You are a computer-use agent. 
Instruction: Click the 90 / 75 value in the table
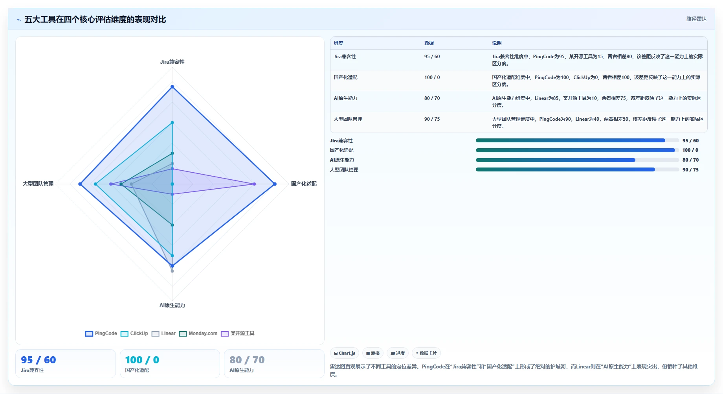432,119
